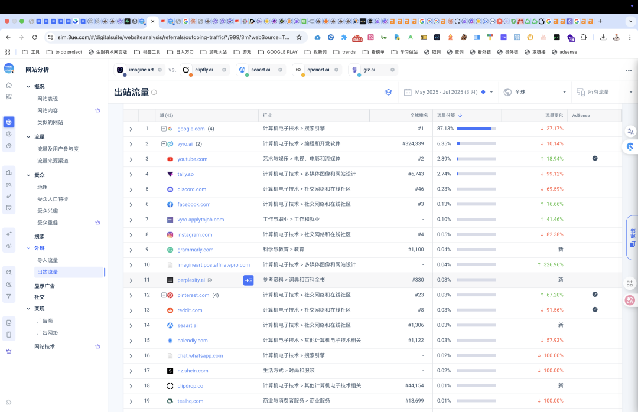
Task: Open the youtube.com domain link
Action: [x=193, y=159]
